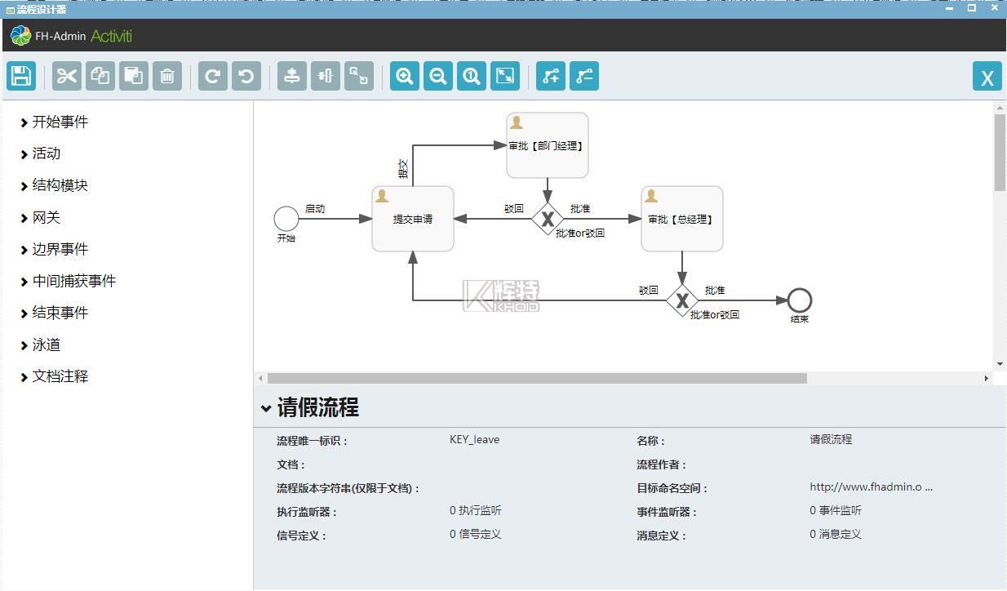Click the 流程设计器 window title
This screenshot has height=591, width=1007.
point(42,9)
